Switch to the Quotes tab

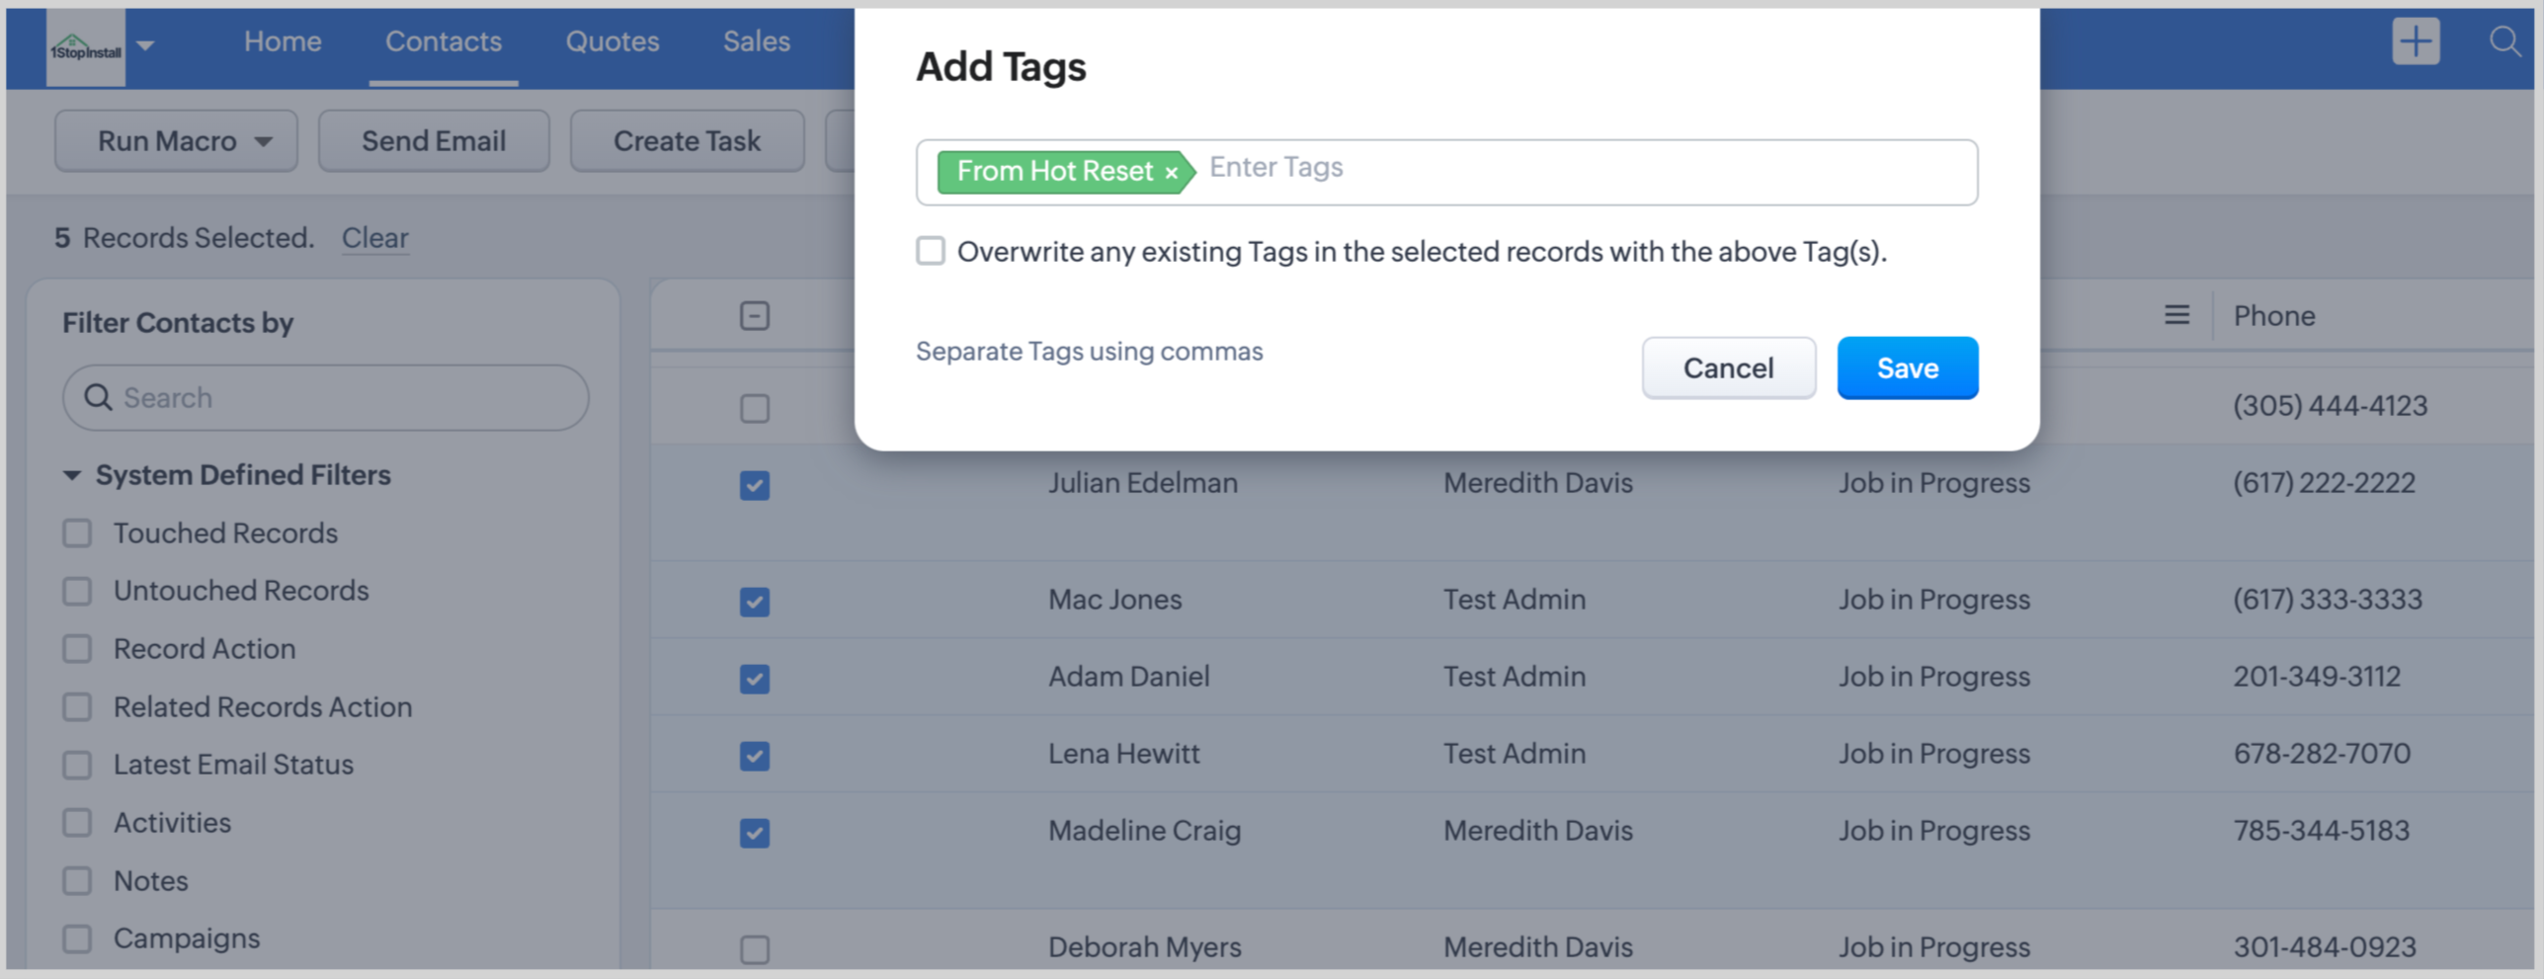pyautogui.click(x=612, y=41)
